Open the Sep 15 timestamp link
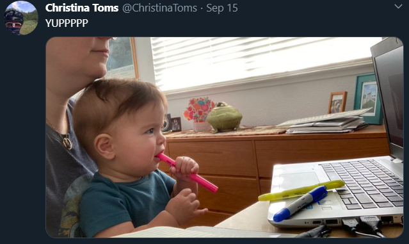Viewport: 409px width, 244px height. coord(222,8)
